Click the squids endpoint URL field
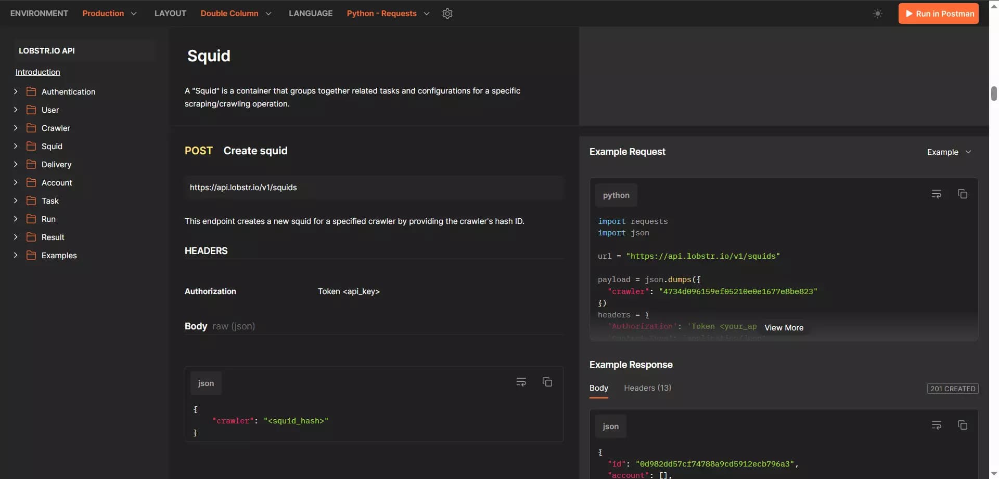This screenshot has width=999, height=479. click(374, 188)
